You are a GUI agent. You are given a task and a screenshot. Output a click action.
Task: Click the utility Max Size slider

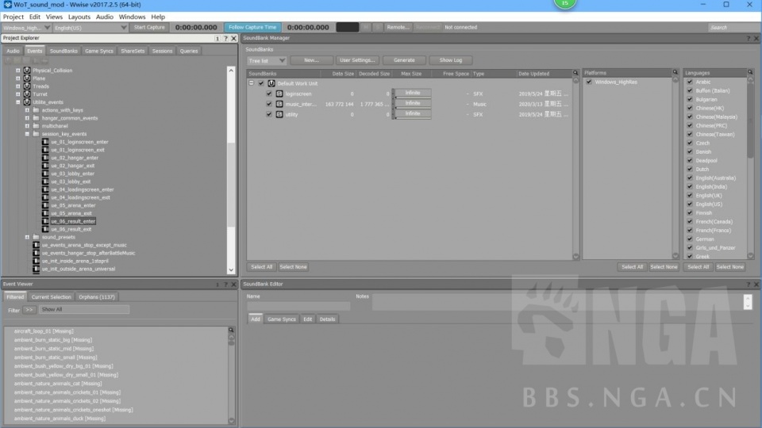[412, 114]
